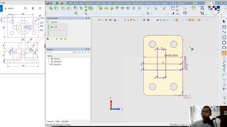227x127 pixels.
Task: Open the File menu
Action: click(70, 3)
